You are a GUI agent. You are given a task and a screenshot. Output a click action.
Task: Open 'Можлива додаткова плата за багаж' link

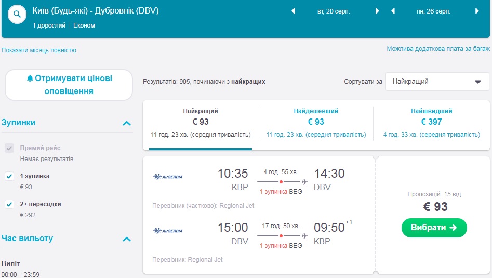click(x=438, y=49)
